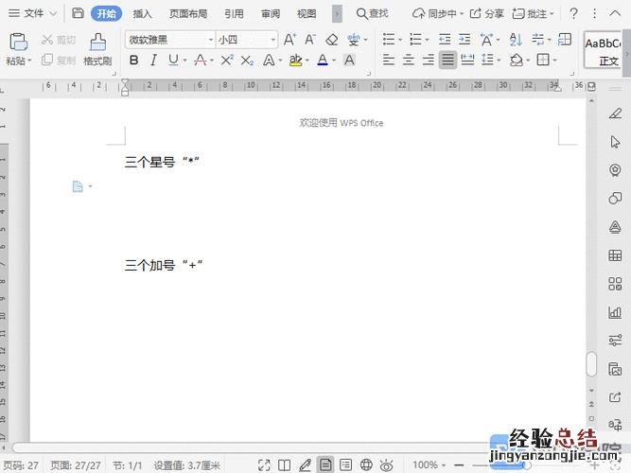Show more ribbon tabs with the arrow button
This screenshot has height=473, width=631.
(x=337, y=14)
